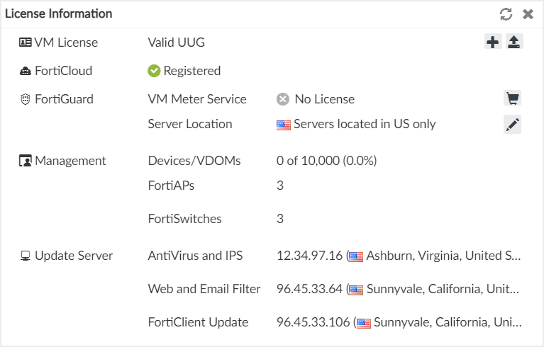Refresh the License Information widget

pos(506,14)
